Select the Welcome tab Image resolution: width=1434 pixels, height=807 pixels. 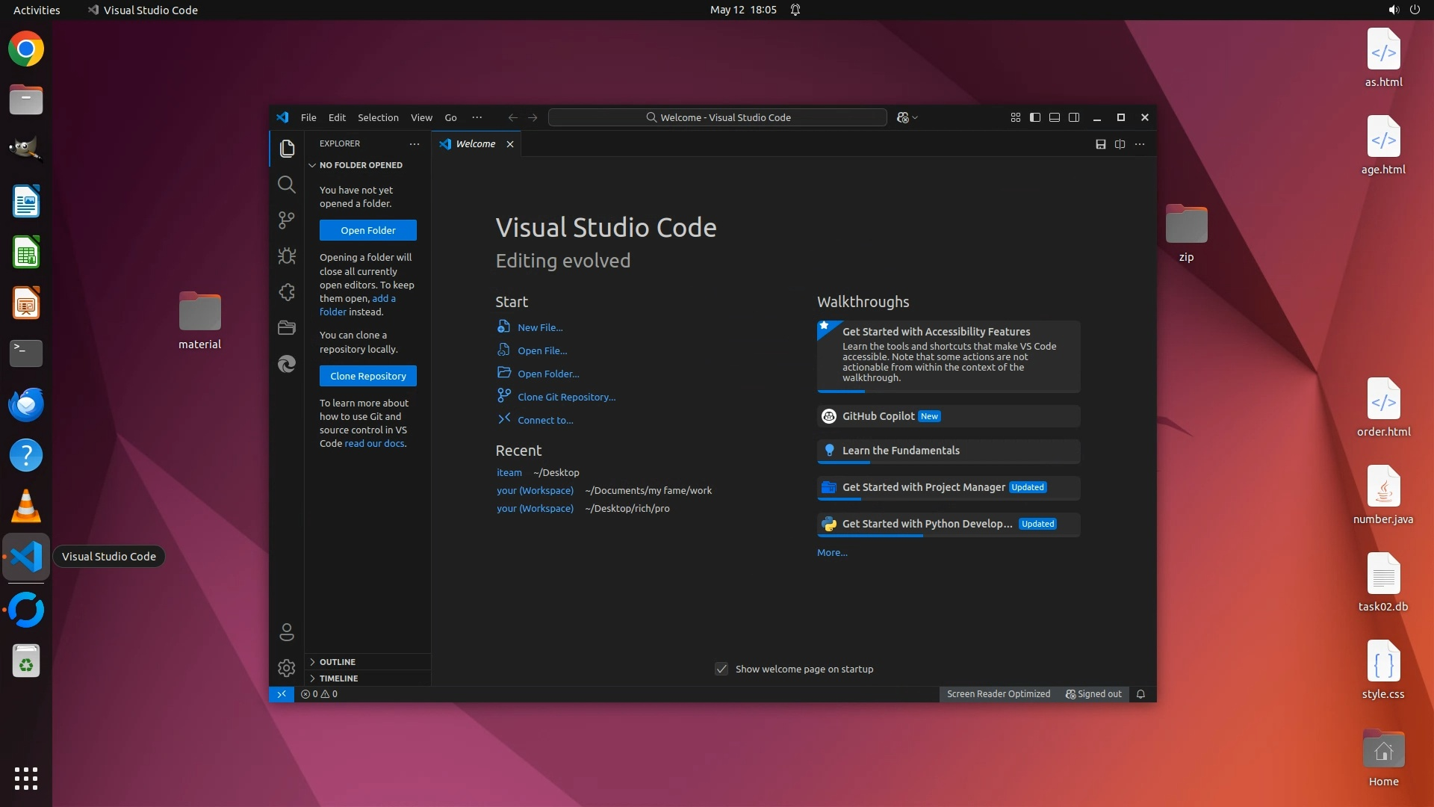[475, 144]
